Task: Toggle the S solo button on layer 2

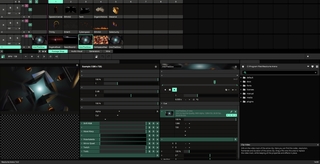Action: click(17, 23)
